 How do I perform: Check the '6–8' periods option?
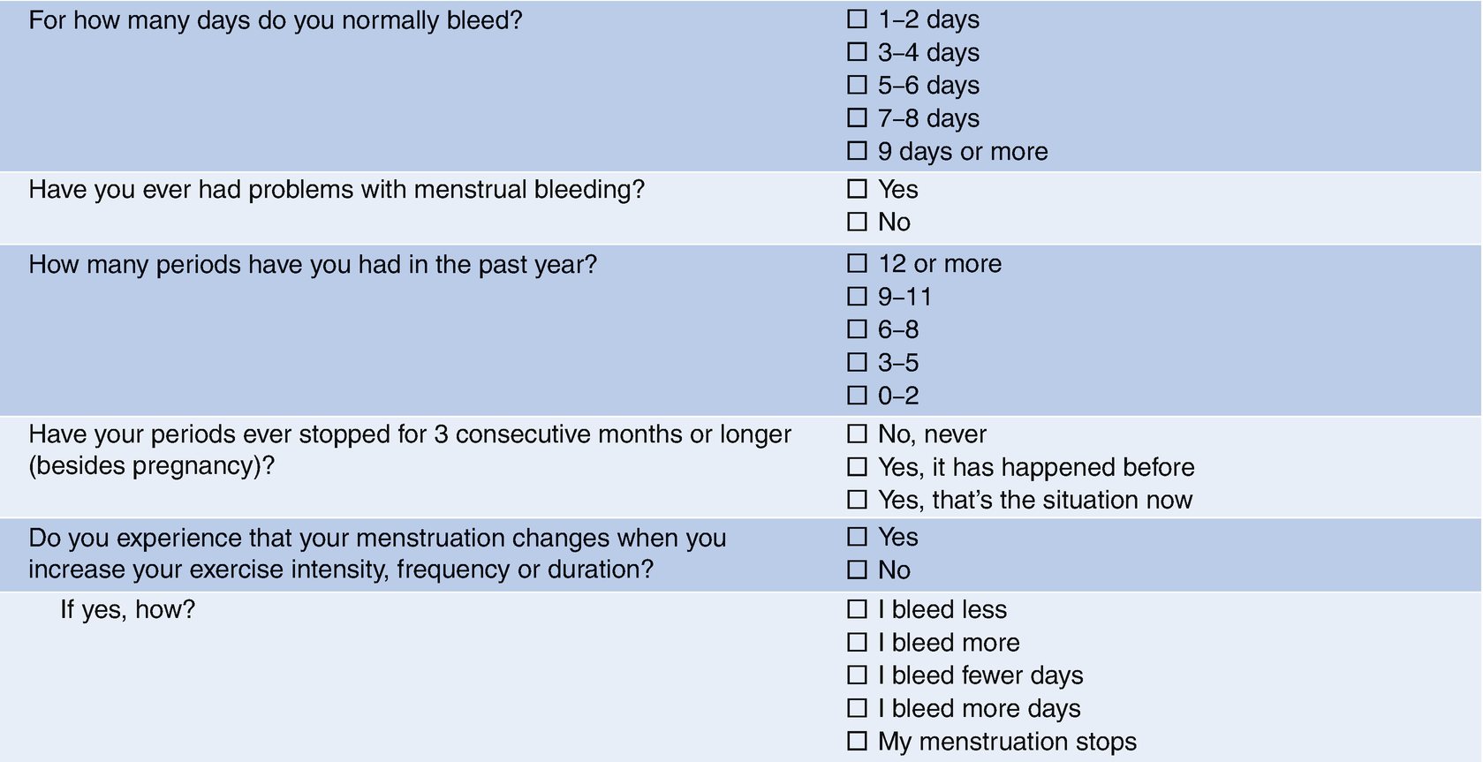pyautogui.click(x=857, y=329)
